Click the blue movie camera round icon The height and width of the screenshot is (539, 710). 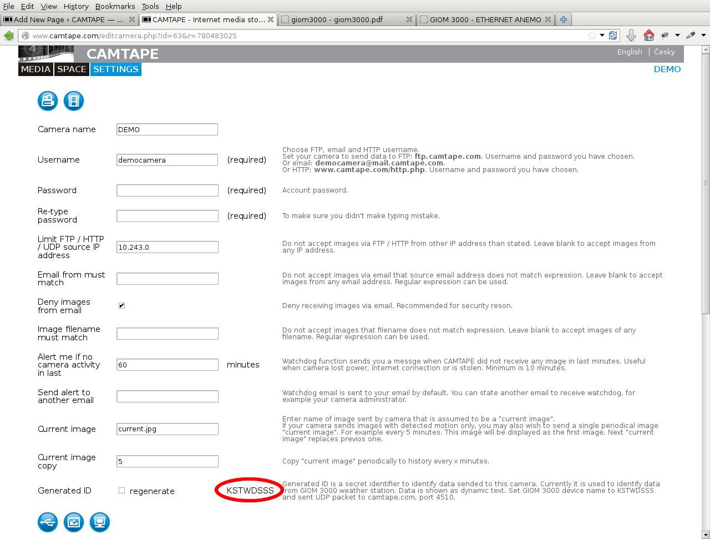click(48, 101)
